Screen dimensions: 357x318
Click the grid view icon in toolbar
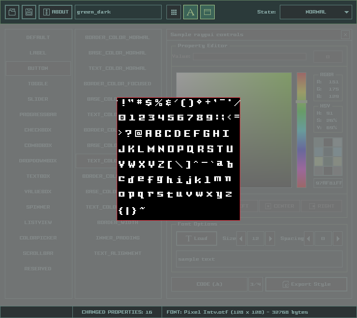[x=174, y=12]
